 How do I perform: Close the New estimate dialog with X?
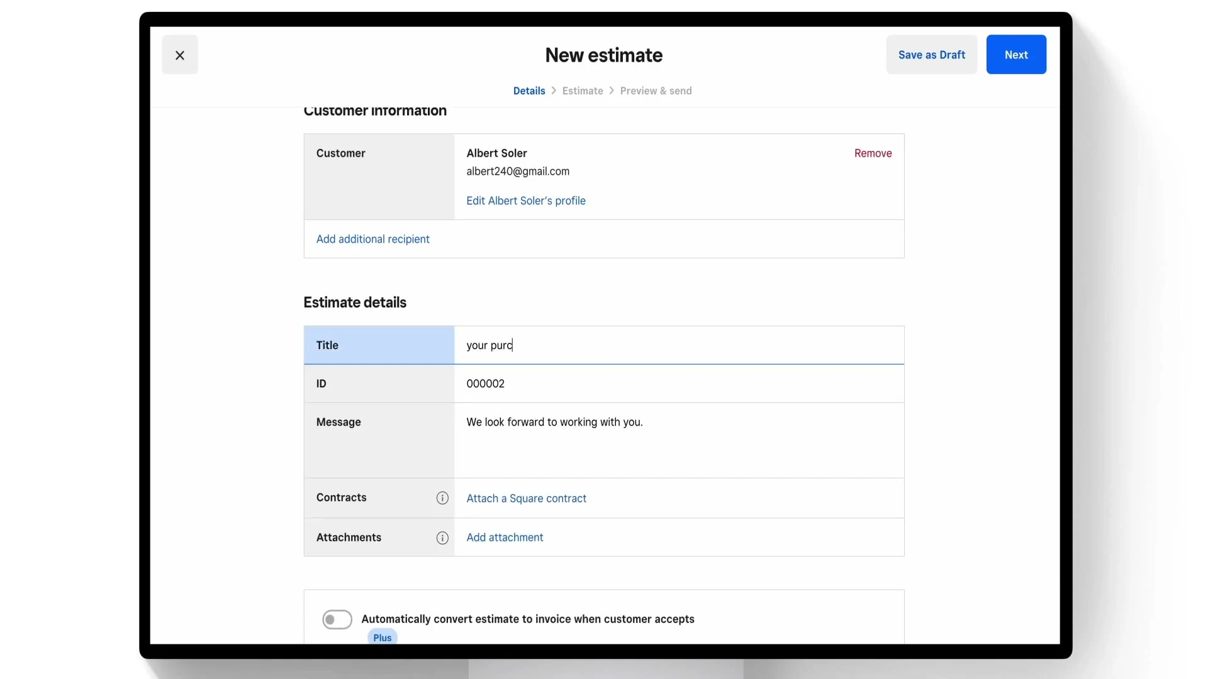pyautogui.click(x=180, y=55)
